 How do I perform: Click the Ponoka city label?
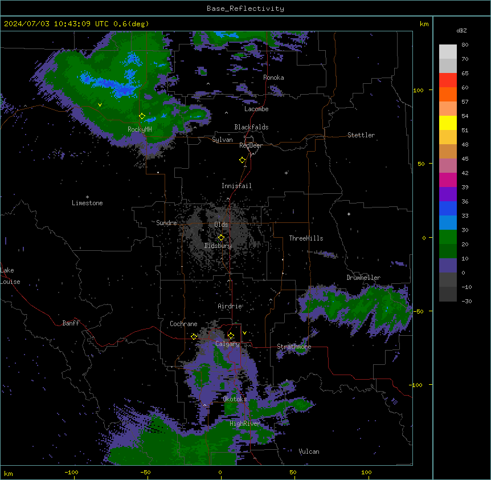[x=273, y=78]
